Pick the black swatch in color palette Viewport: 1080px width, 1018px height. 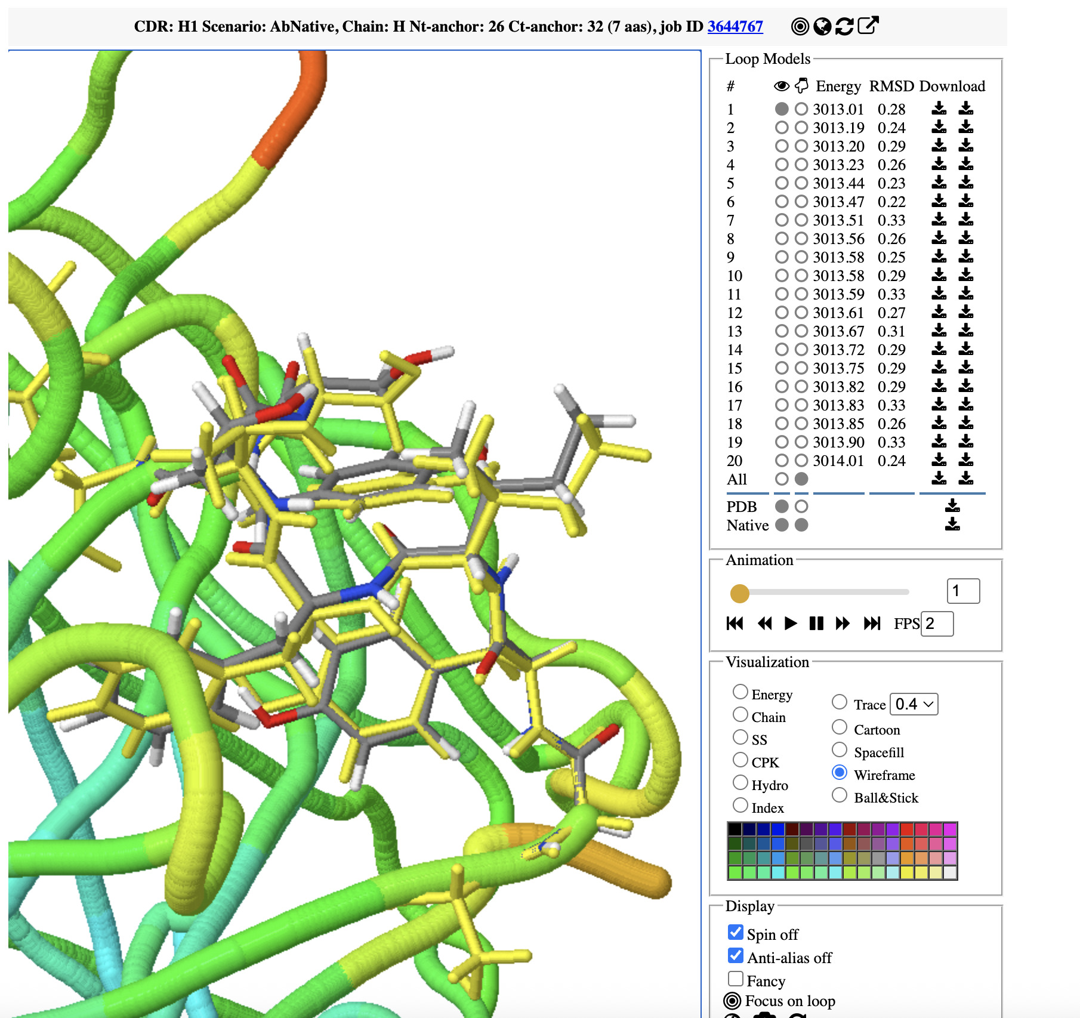click(735, 829)
